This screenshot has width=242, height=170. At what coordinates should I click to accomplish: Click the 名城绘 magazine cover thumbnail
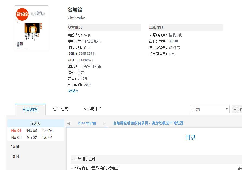(x=32, y=28)
